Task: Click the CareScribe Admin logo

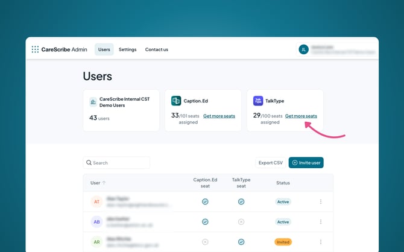Action: pos(59,49)
